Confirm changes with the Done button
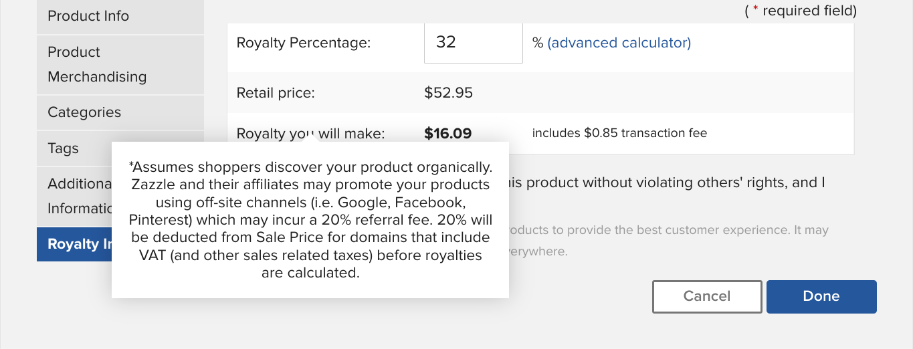This screenshot has height=349, width=913. [x=821, y=296]
